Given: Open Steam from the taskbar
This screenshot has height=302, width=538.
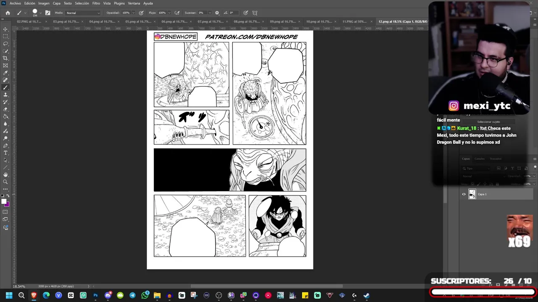Looking at the screenshot, I should [367, 295].
